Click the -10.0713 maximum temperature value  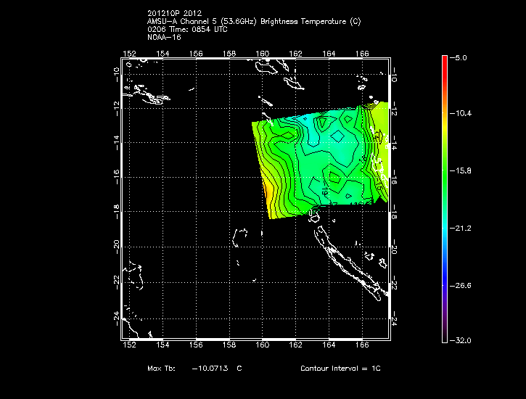[210, 368]
